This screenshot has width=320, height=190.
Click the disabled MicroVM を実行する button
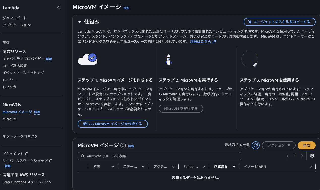[x=181, y=109]
